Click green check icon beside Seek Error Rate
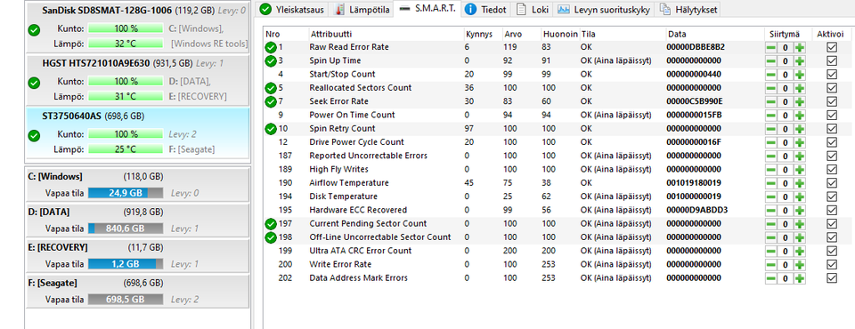This screenshot has height=329, width=855. pos(271,101)
